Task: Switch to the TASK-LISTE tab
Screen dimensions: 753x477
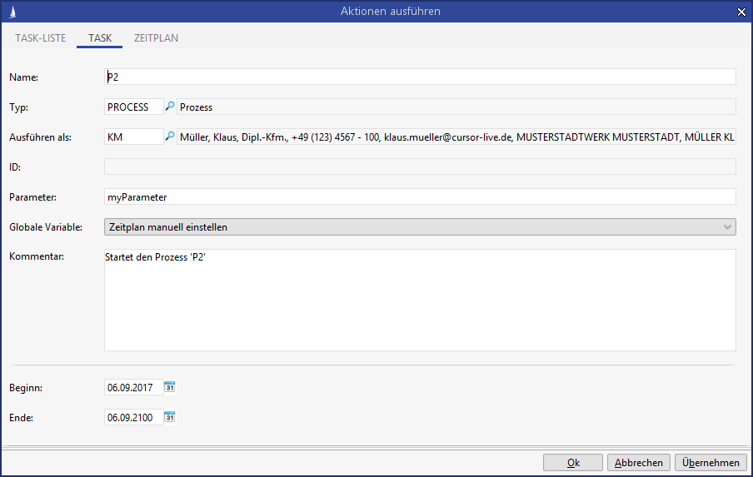Action: point(41,38)
